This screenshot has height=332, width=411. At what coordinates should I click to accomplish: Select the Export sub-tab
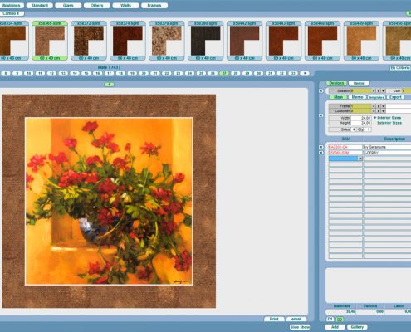click(396, 97)
